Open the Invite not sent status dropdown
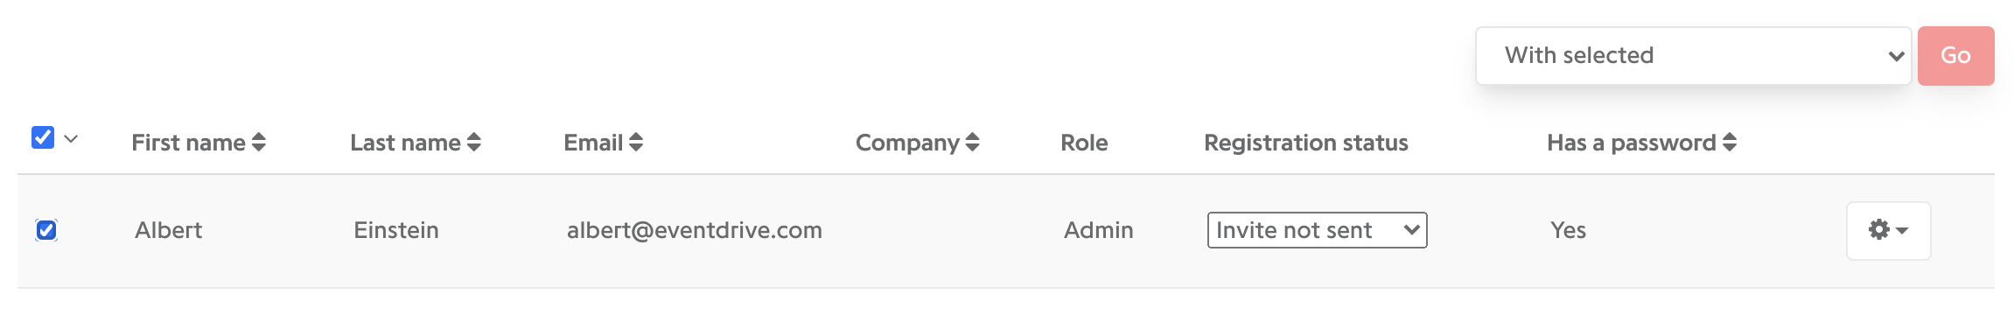 click(1317, 230)
